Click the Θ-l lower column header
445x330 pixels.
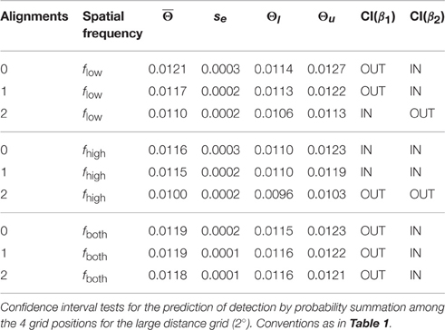pos(274,17)
